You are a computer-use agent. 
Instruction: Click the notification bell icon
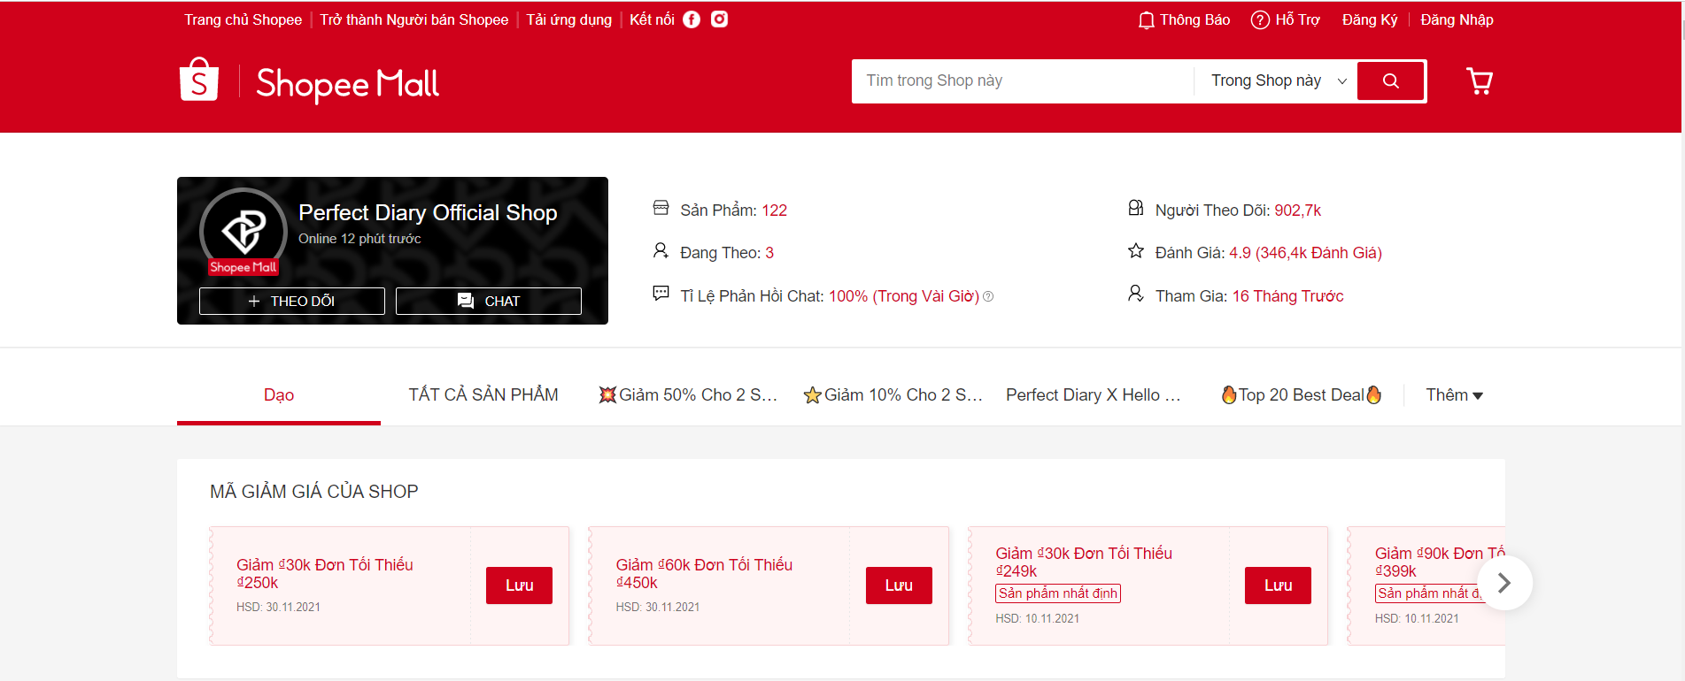pos(1147,19)
